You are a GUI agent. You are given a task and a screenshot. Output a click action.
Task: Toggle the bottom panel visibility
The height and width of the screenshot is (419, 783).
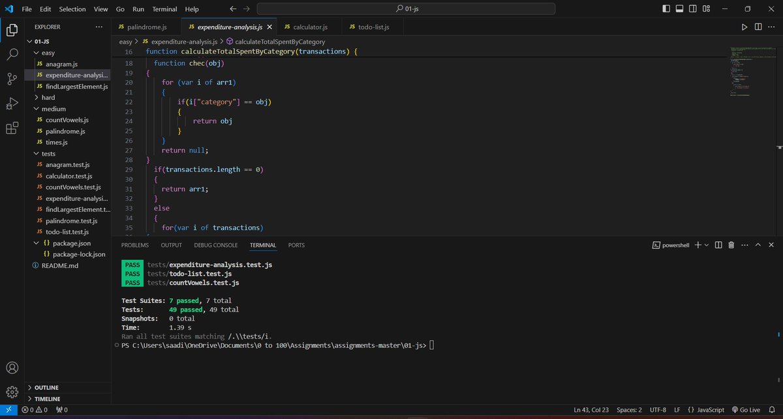pyautogui.click(x=680, y=9)
